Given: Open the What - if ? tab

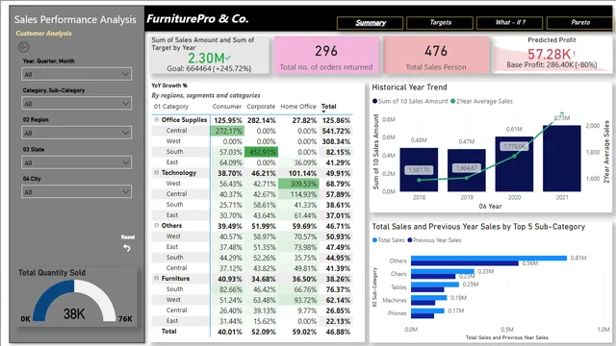Looking at the screenshot, I should coord(509,23).
